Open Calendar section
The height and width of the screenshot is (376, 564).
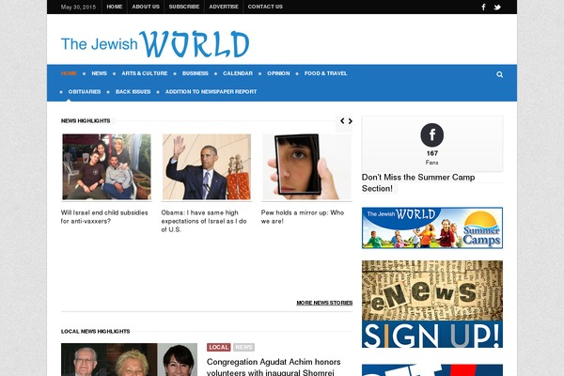click(238, 73)
